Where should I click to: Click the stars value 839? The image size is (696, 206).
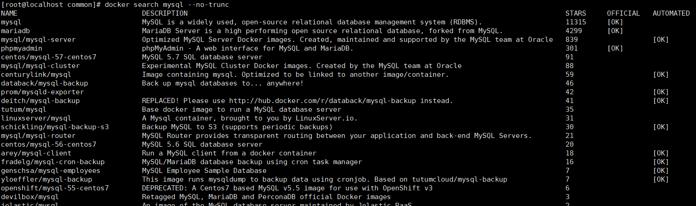click(x=571, y=40)
